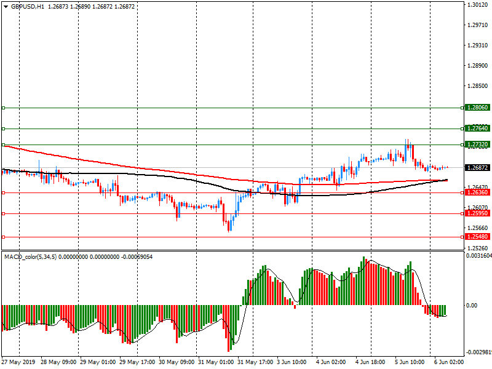Viewport: 492px width, 369px height.
Task: Click the 5 Jun 10:00 time label
Action: pos(410,362)
